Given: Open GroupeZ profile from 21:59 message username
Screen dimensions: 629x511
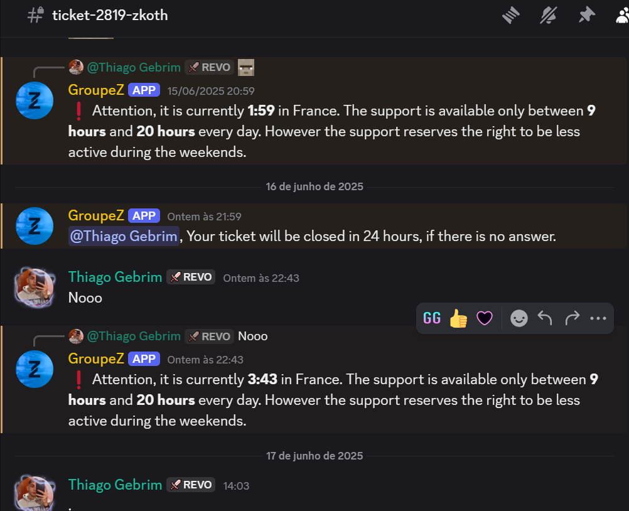Looking at the screenshot, I should (96, 215).
